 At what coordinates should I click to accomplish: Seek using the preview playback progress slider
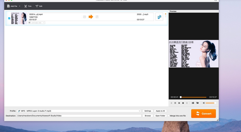pyautogui.click(x=193, y=97)
